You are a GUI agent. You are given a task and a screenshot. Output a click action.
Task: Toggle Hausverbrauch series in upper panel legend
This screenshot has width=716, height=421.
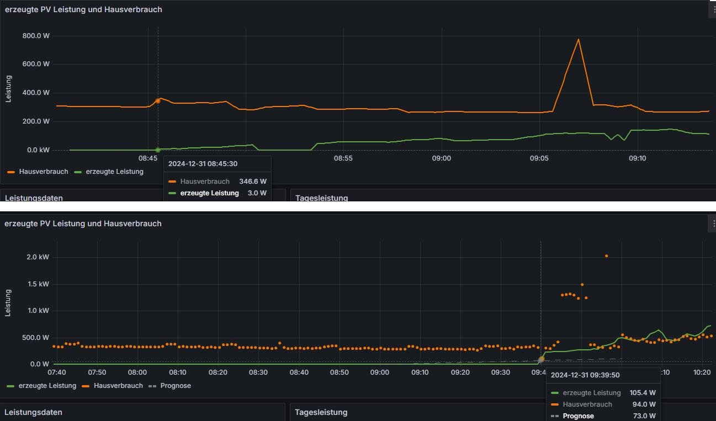(44, 172)
